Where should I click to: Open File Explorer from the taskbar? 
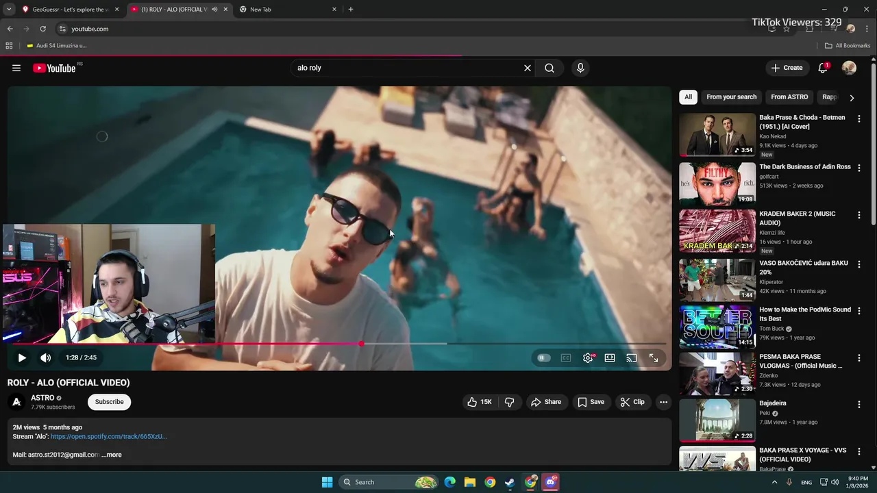click(x=470, y=482)
